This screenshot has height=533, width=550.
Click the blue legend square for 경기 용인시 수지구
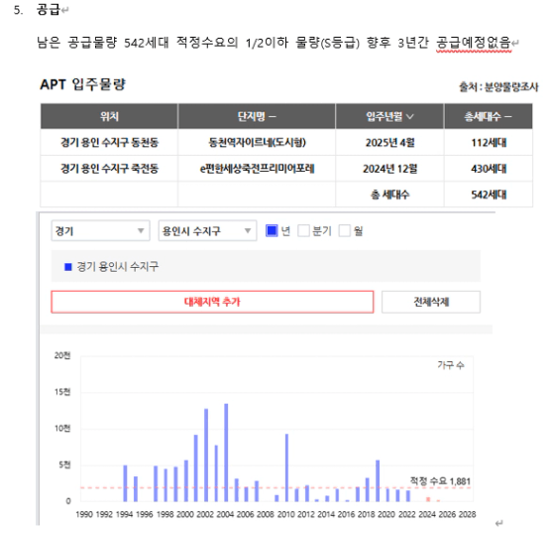click(68, 267)
